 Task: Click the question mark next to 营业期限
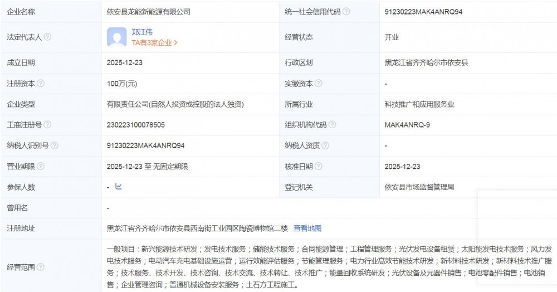pos(40,166)
